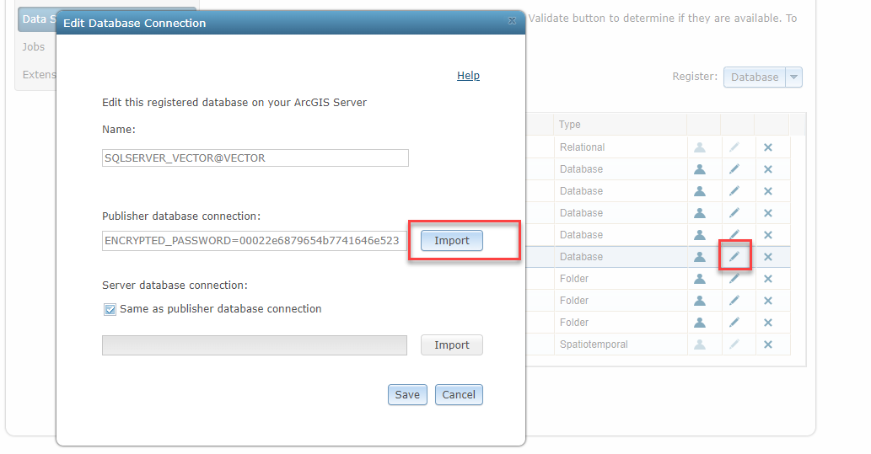This screenshot has width=871, height=454.
Task: Delete the Spatiotemporal data store
Action: point(768,345)
